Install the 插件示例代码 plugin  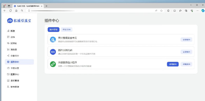187,52
